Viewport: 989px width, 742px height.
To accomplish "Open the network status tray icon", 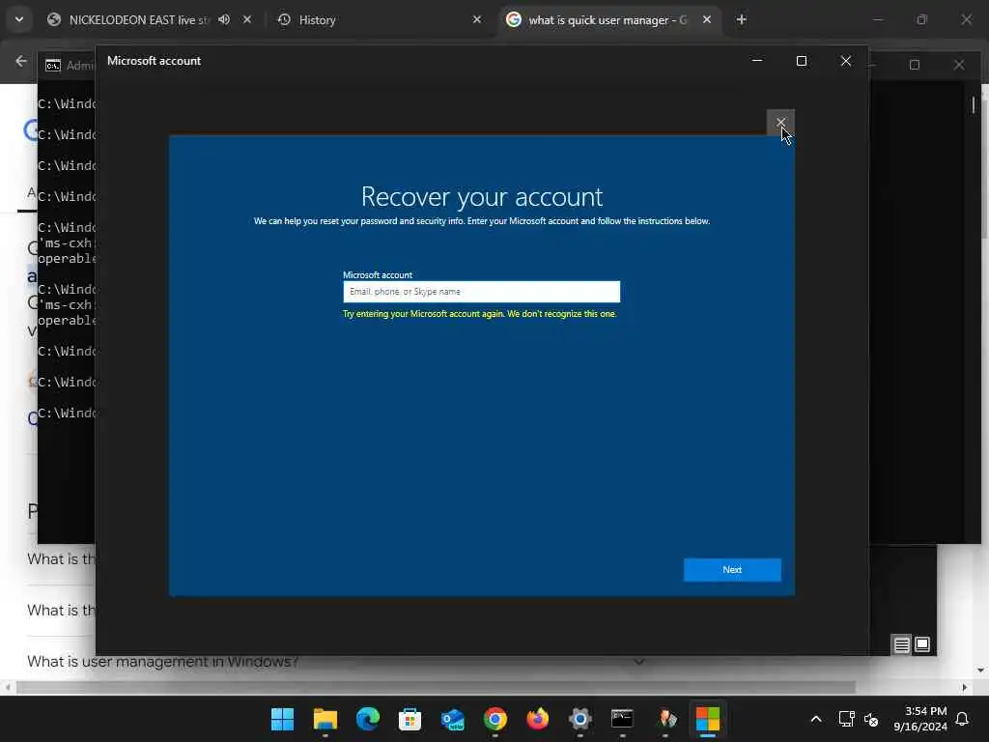I will pos(846,719).
